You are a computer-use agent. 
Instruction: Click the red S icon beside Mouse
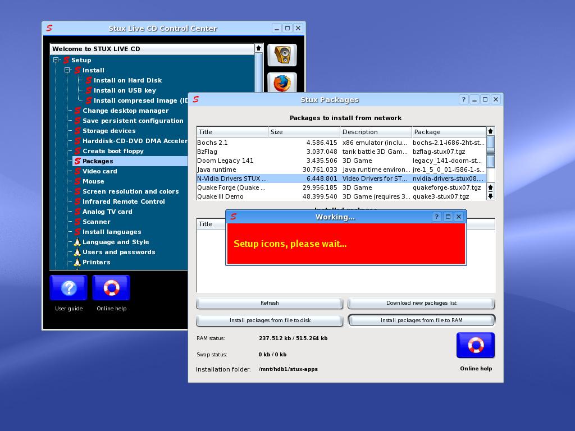[77, 181]
